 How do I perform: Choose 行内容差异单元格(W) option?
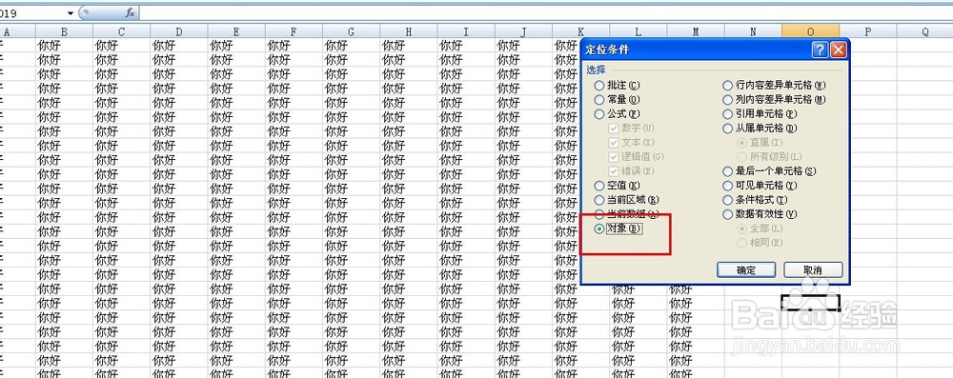click(774, 86)
